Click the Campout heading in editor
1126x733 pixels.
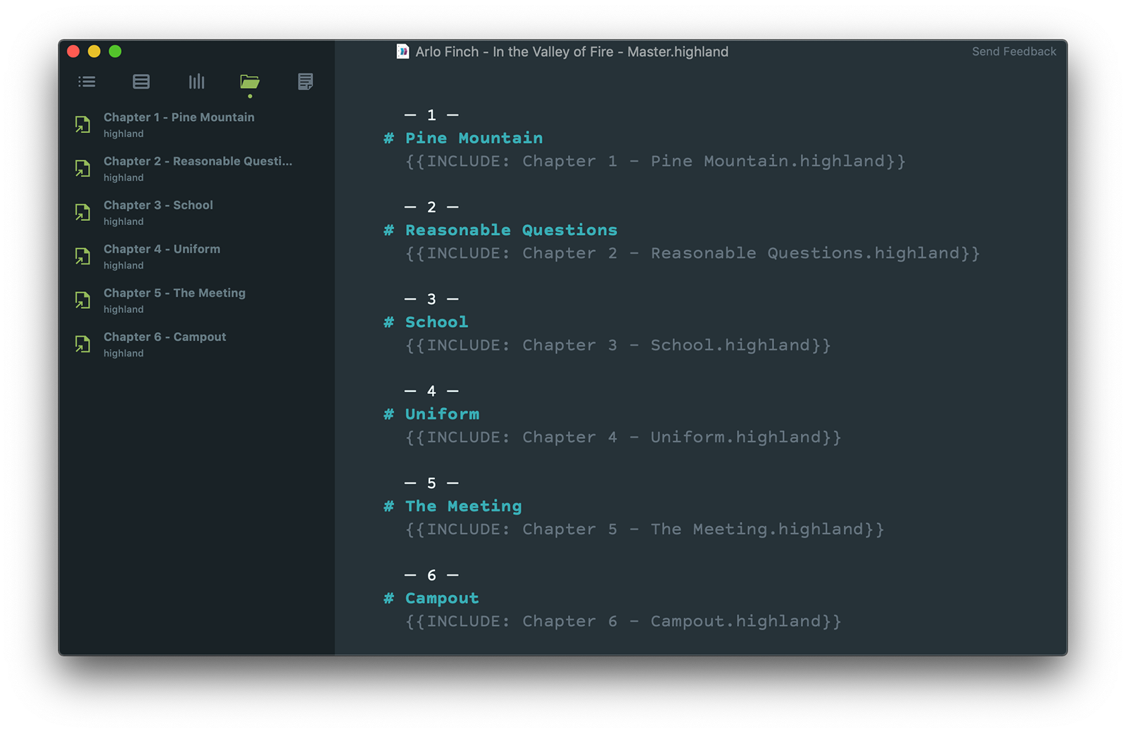click(x=442, y=599)
